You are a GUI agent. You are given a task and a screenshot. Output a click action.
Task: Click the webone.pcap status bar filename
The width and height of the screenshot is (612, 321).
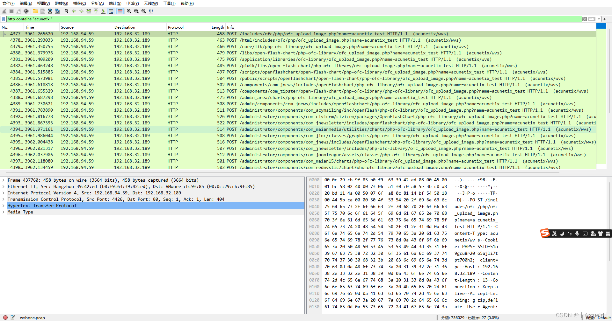(x=32, y=318)
